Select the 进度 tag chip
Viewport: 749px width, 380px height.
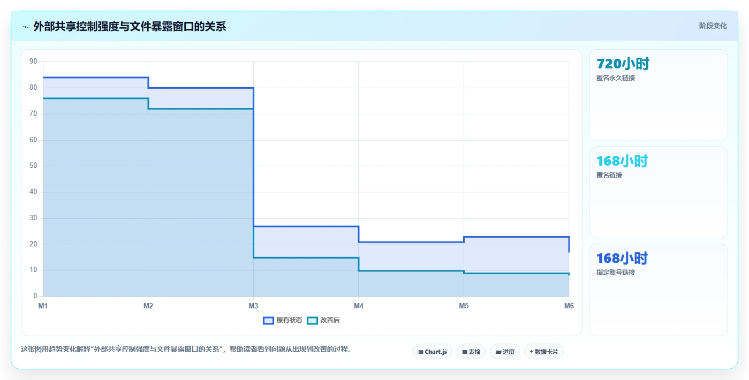pos(505,352)
